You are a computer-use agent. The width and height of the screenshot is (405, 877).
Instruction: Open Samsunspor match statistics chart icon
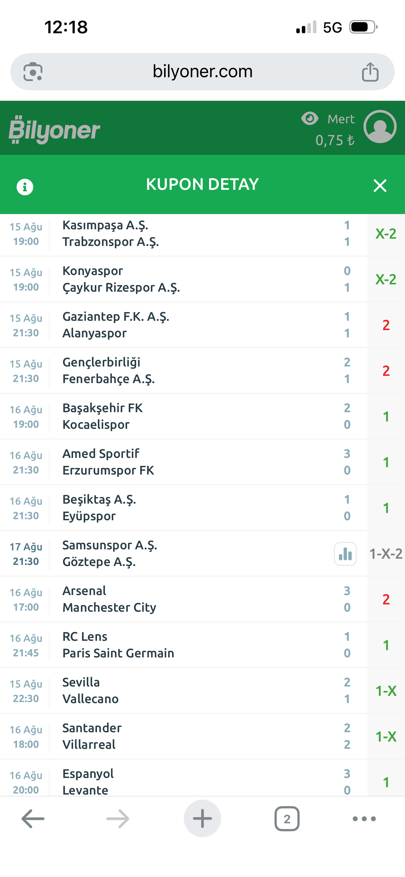345,554
